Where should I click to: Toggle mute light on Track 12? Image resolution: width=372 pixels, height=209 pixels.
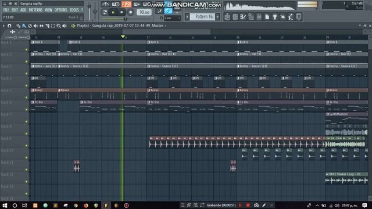point(26,182)
